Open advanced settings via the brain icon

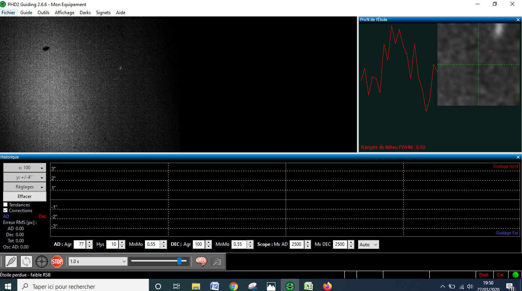tap(201, 262)
